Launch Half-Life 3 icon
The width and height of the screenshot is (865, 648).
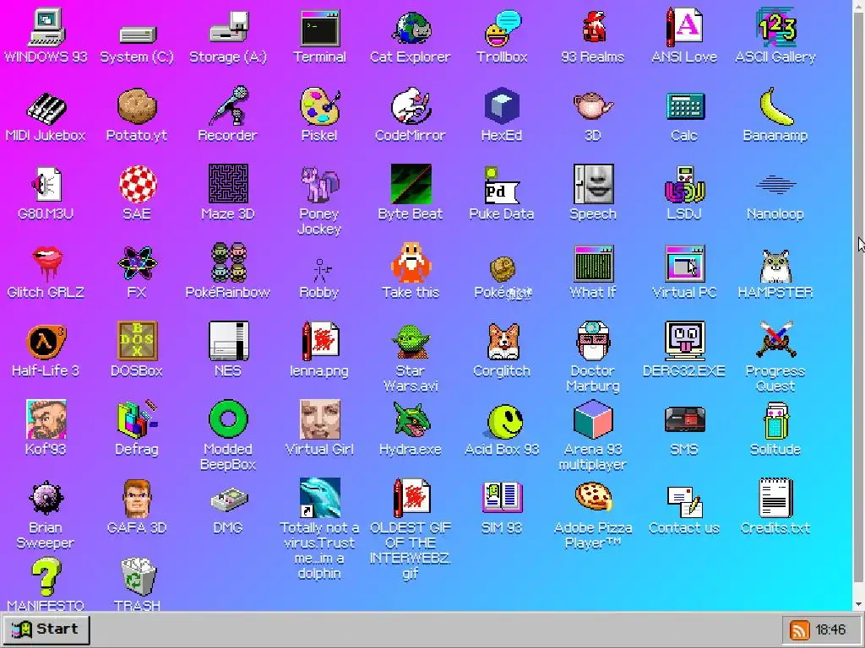pyautogui.click(x=46, y=342)
